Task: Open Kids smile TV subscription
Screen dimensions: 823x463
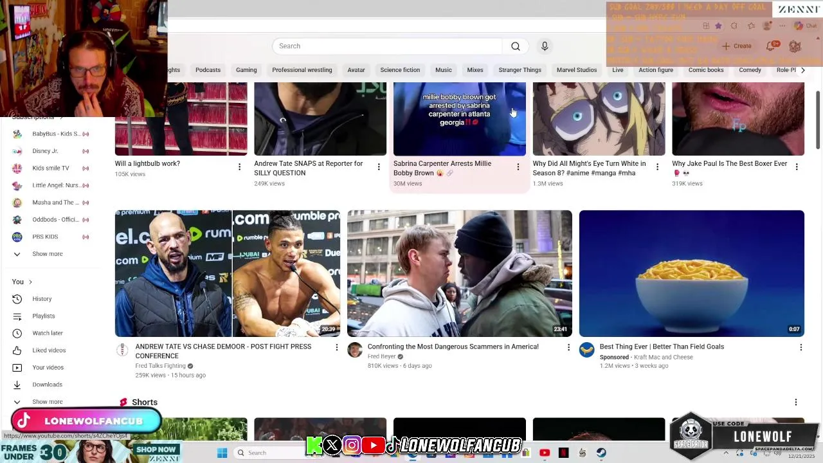Action: pyautogui.click(x=51, y=168)
